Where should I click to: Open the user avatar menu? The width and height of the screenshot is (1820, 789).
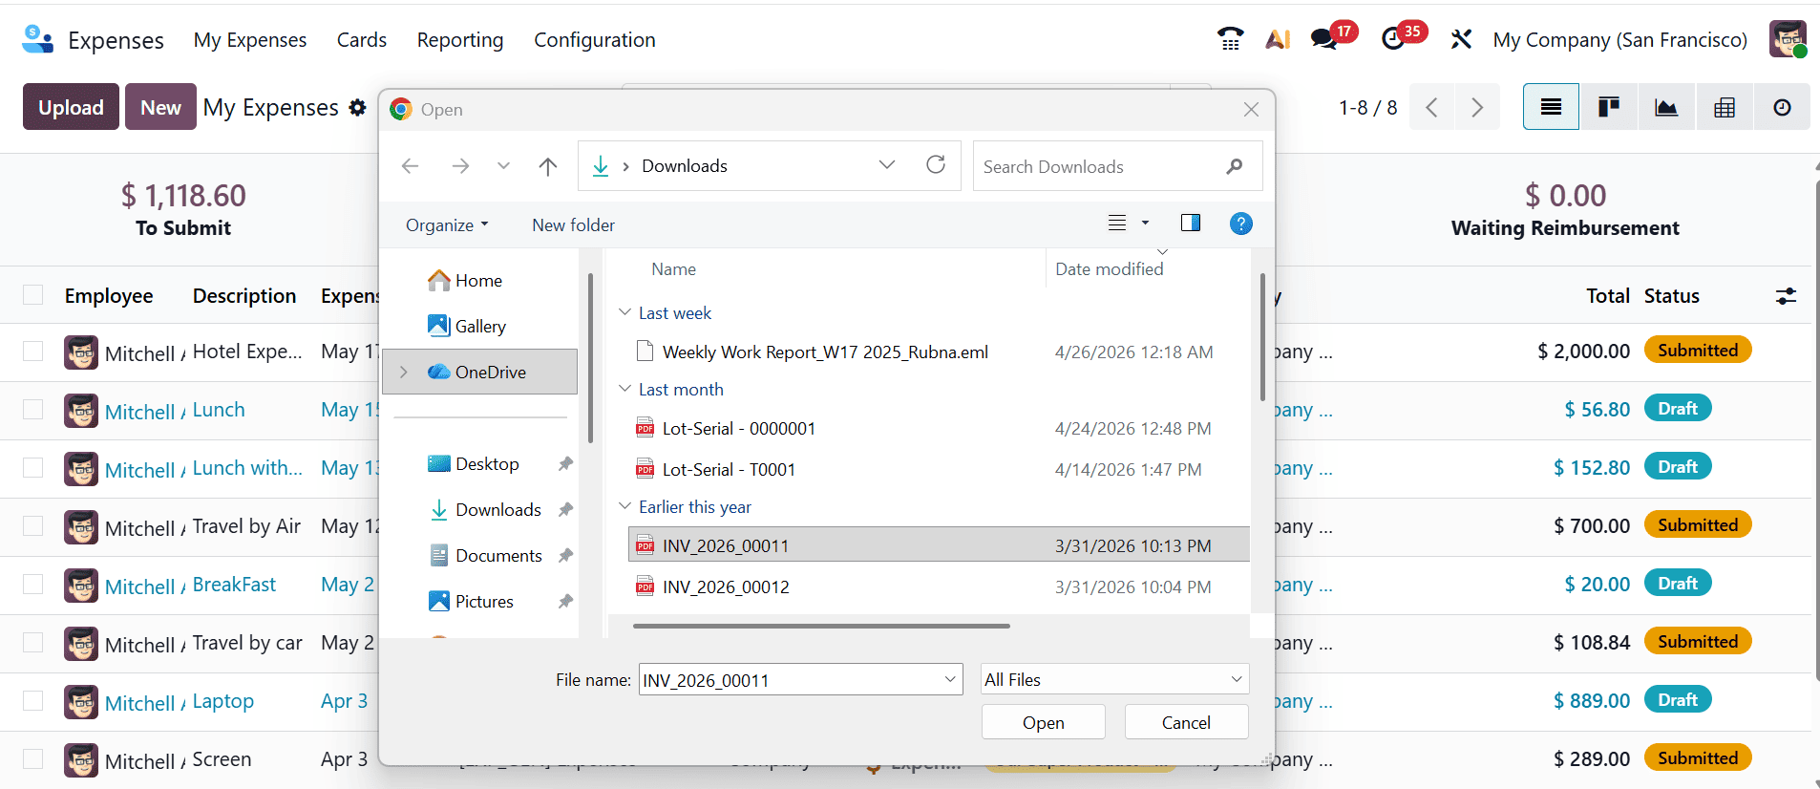point(1788,39)
